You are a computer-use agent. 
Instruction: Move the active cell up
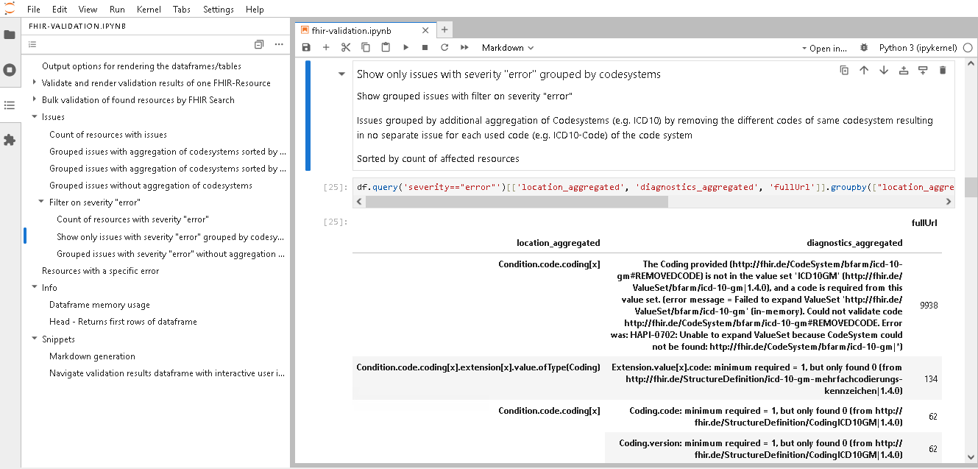(x=864, y=71)
